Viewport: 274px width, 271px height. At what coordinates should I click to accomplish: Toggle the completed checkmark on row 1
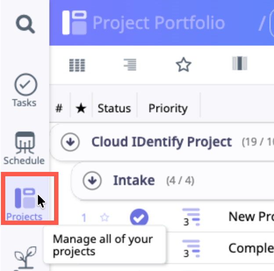pyautogui.click(x=139, y=218)
